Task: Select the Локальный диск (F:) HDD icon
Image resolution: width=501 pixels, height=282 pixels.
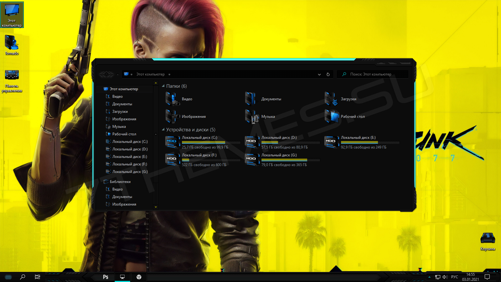Action: (173, 159)
